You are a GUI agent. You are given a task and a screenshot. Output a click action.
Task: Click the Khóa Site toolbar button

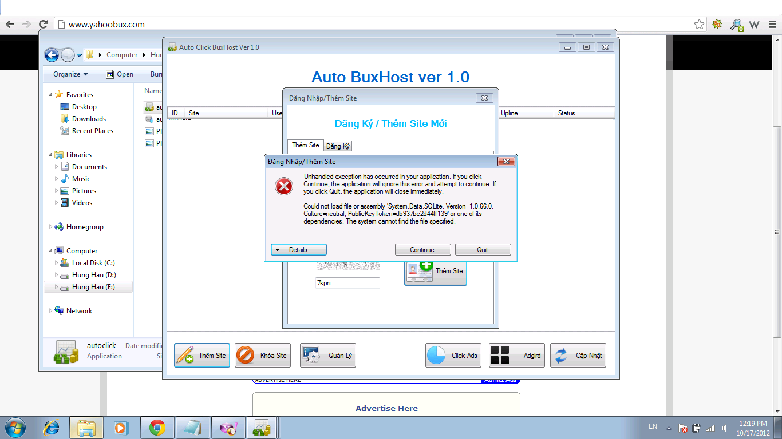[x=263, y=356]
